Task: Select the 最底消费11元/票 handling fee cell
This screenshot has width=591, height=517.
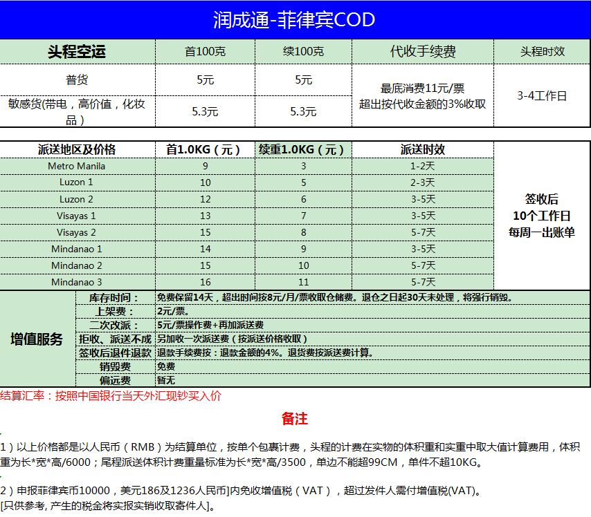Action: click(x=423, y=95)
